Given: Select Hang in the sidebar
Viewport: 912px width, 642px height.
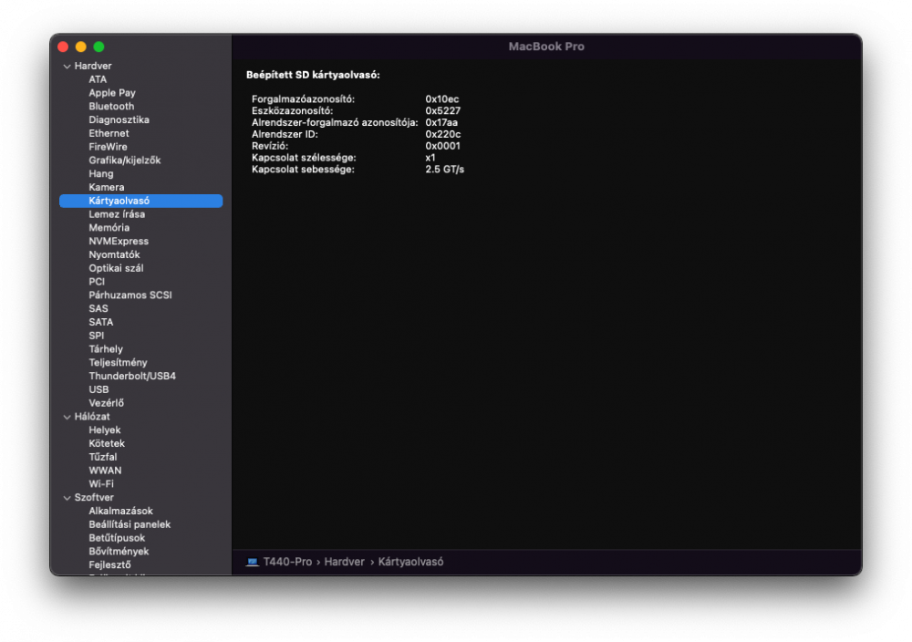Looking at the screenshot, I should (x=100, y=173).
